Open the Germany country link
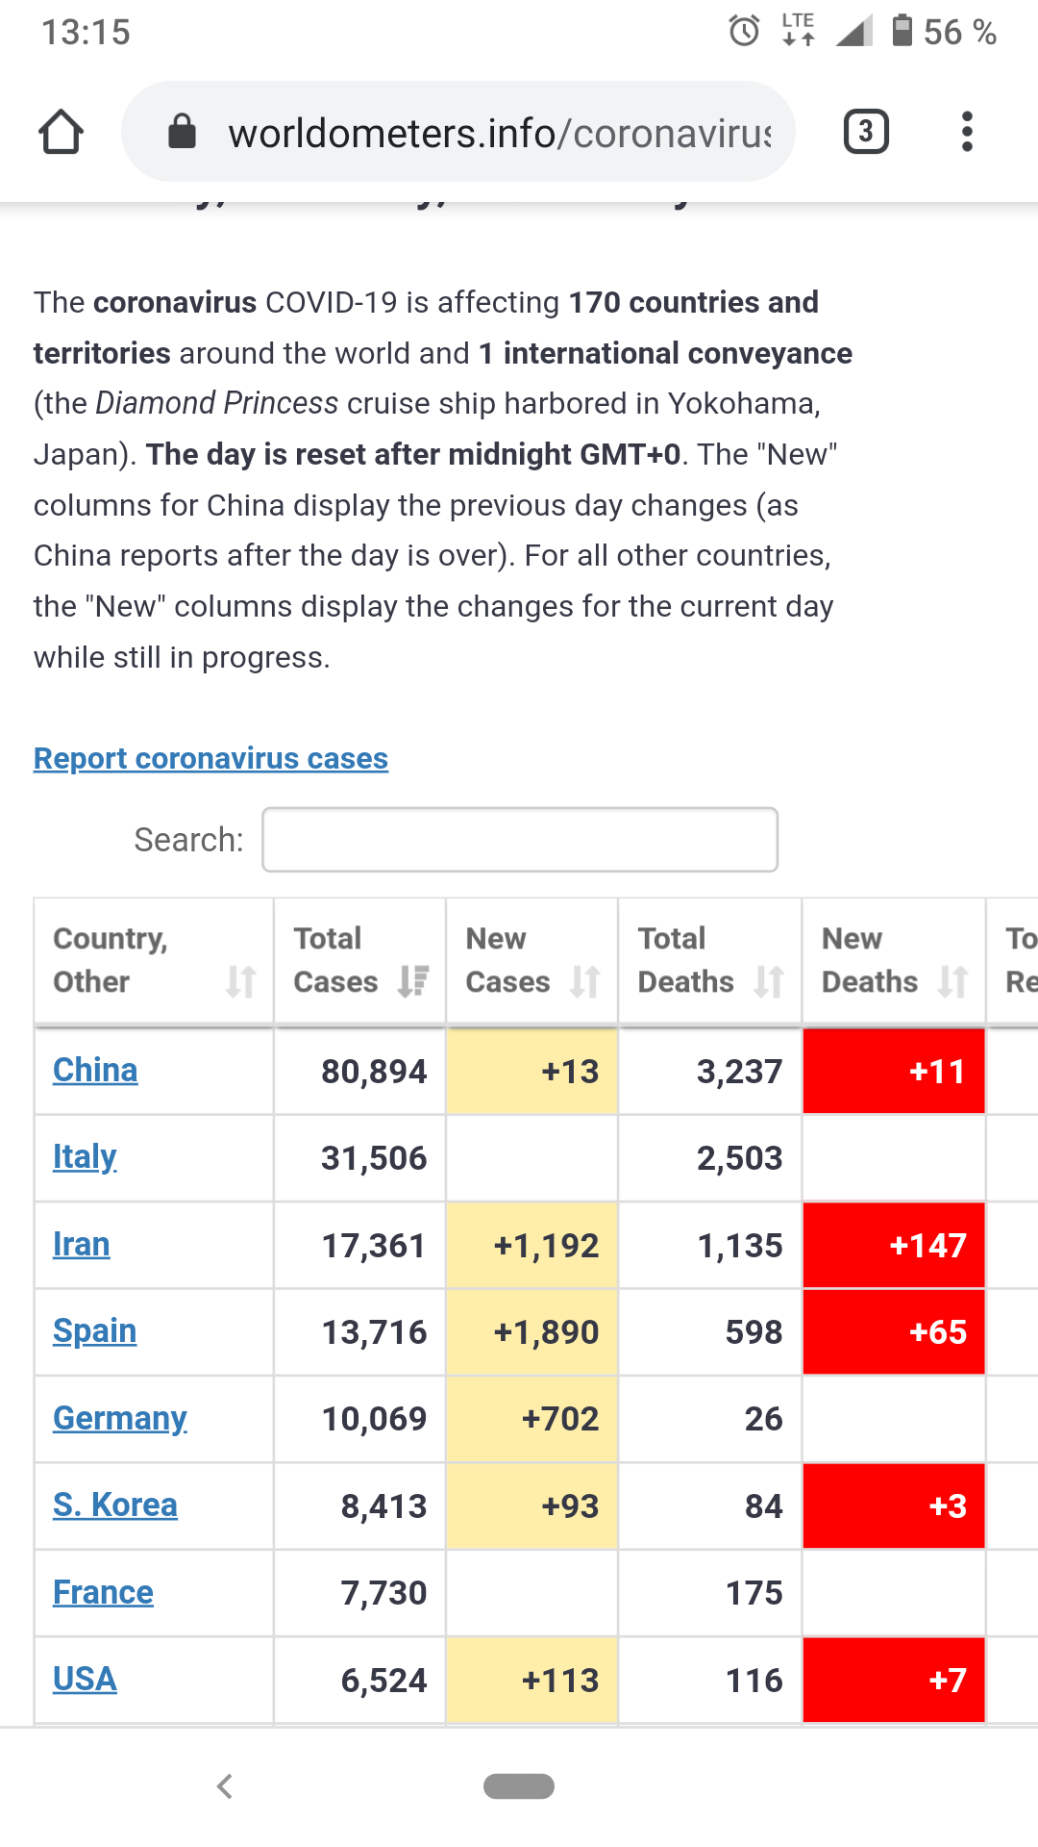Image resolution: width=1038 pixels, height=1847 pixels. point(120,1418)
